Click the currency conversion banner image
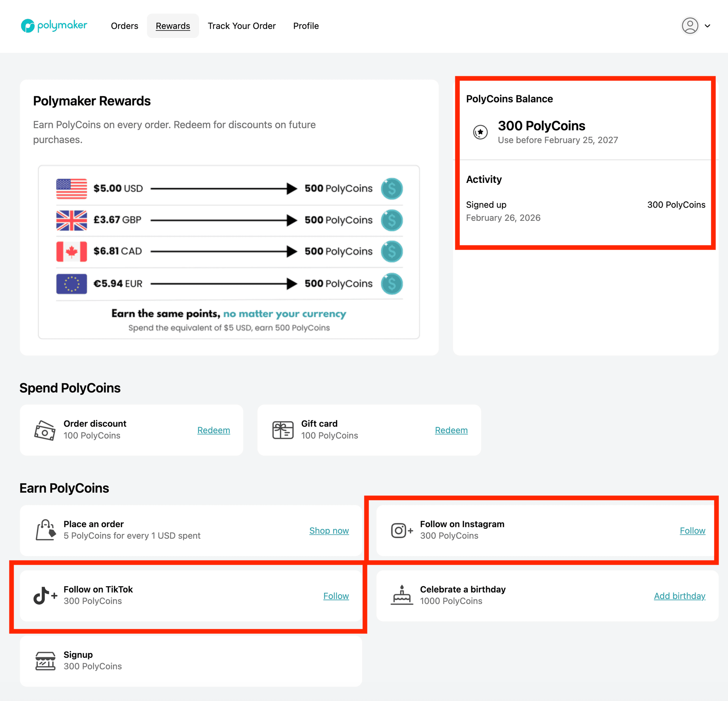Viewport: 728px width, 701px height. click(229, 252)
